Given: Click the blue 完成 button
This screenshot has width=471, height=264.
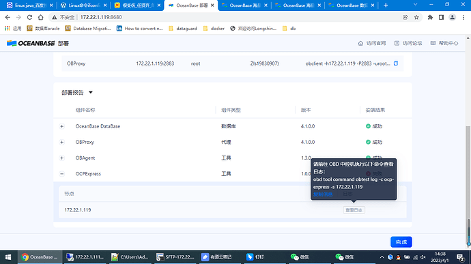Looking at the screenshot, I should pyautogui.click(x=401, y=242).
